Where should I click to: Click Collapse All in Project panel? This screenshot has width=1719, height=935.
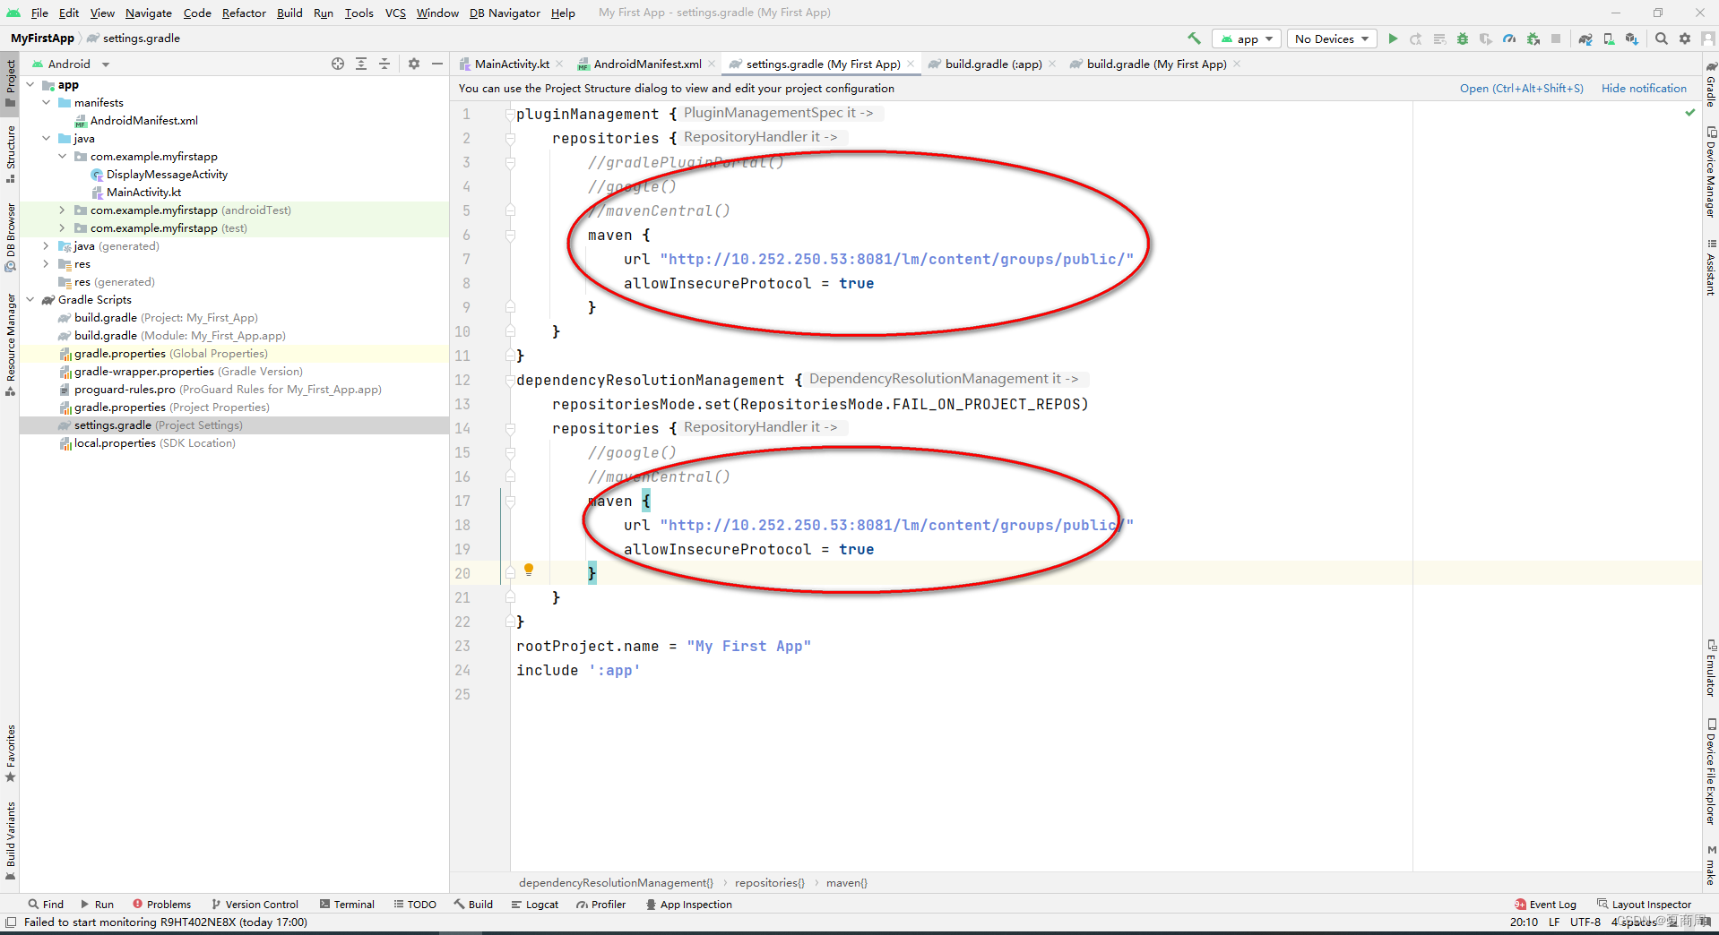[x=384, y=64]
